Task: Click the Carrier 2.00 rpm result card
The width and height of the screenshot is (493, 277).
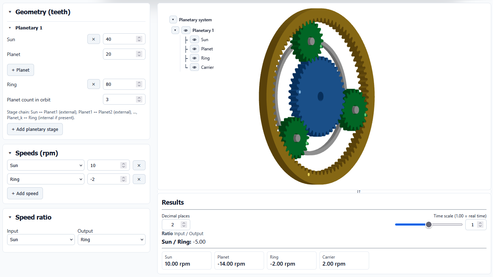Action: tap(344, 261)
